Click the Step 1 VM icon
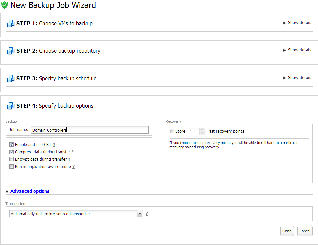This screenshot has height=246, width=318. coord(11,23)
